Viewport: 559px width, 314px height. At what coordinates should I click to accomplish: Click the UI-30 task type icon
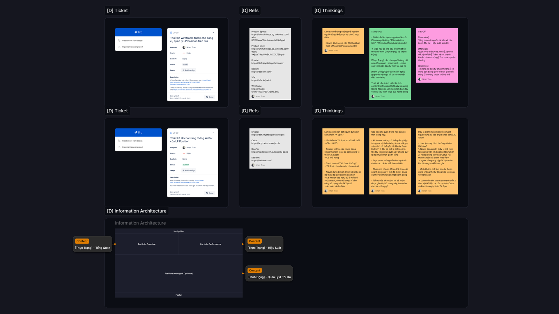171,33
